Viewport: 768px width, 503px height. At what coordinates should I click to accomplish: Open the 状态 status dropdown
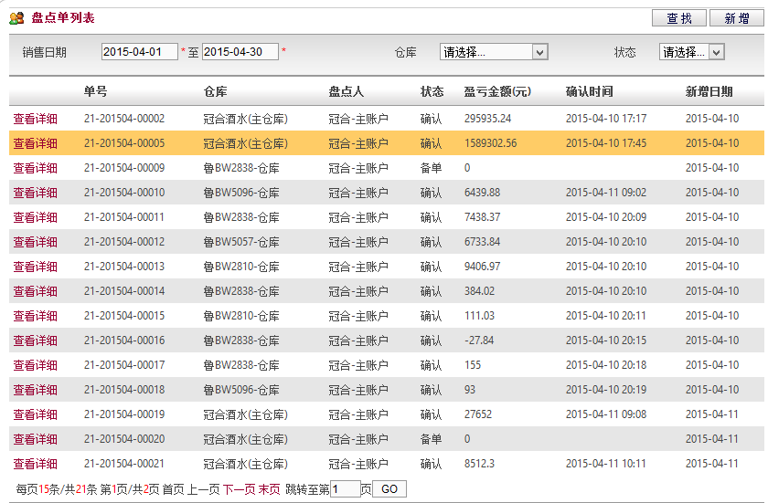point(691,52)
